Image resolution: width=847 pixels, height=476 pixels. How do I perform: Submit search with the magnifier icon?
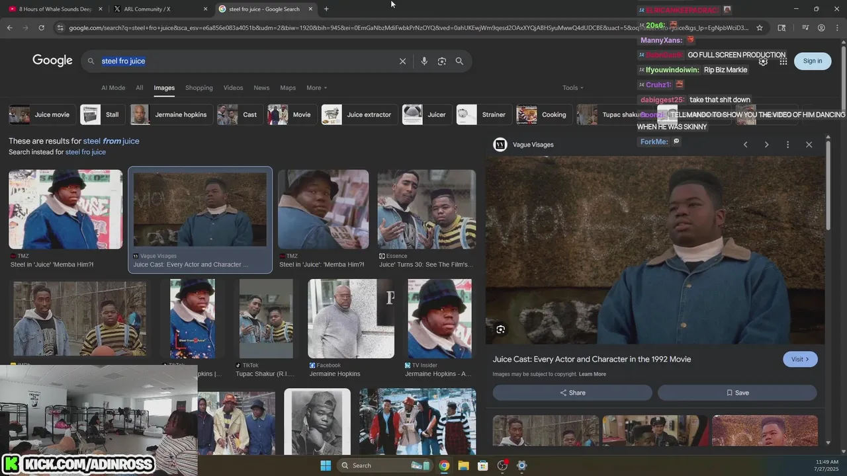(x=459, y=61)
